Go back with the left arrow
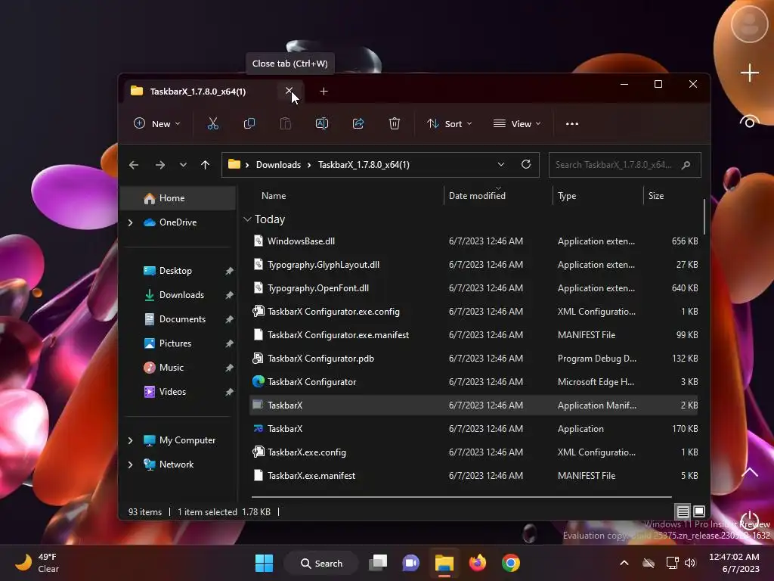The width and height of the screenshot is (774, 581). 134,165
